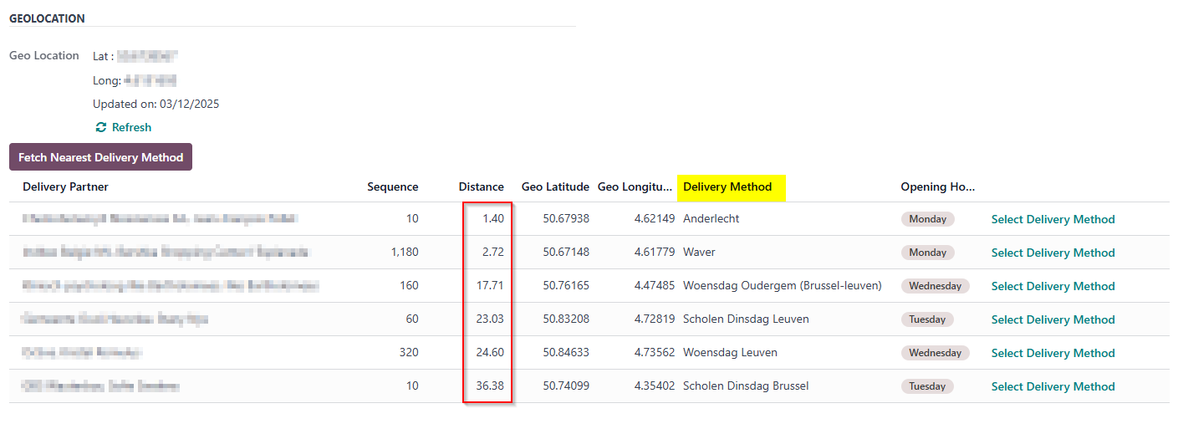Viewport: 1178px width, 429px height.
Task: Select Delivery Method for Scholen Dinsdag Leuven
Action: tap(1053, 319)
